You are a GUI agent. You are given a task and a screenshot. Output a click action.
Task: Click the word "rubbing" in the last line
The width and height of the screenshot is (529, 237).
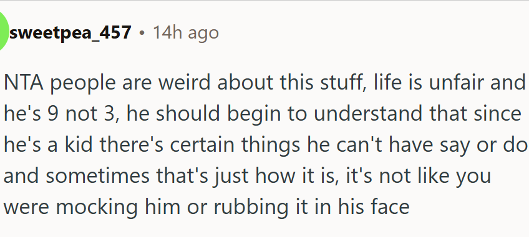[251, 207]
